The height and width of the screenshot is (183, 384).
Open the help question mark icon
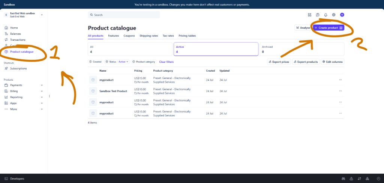tap(318, 15)
